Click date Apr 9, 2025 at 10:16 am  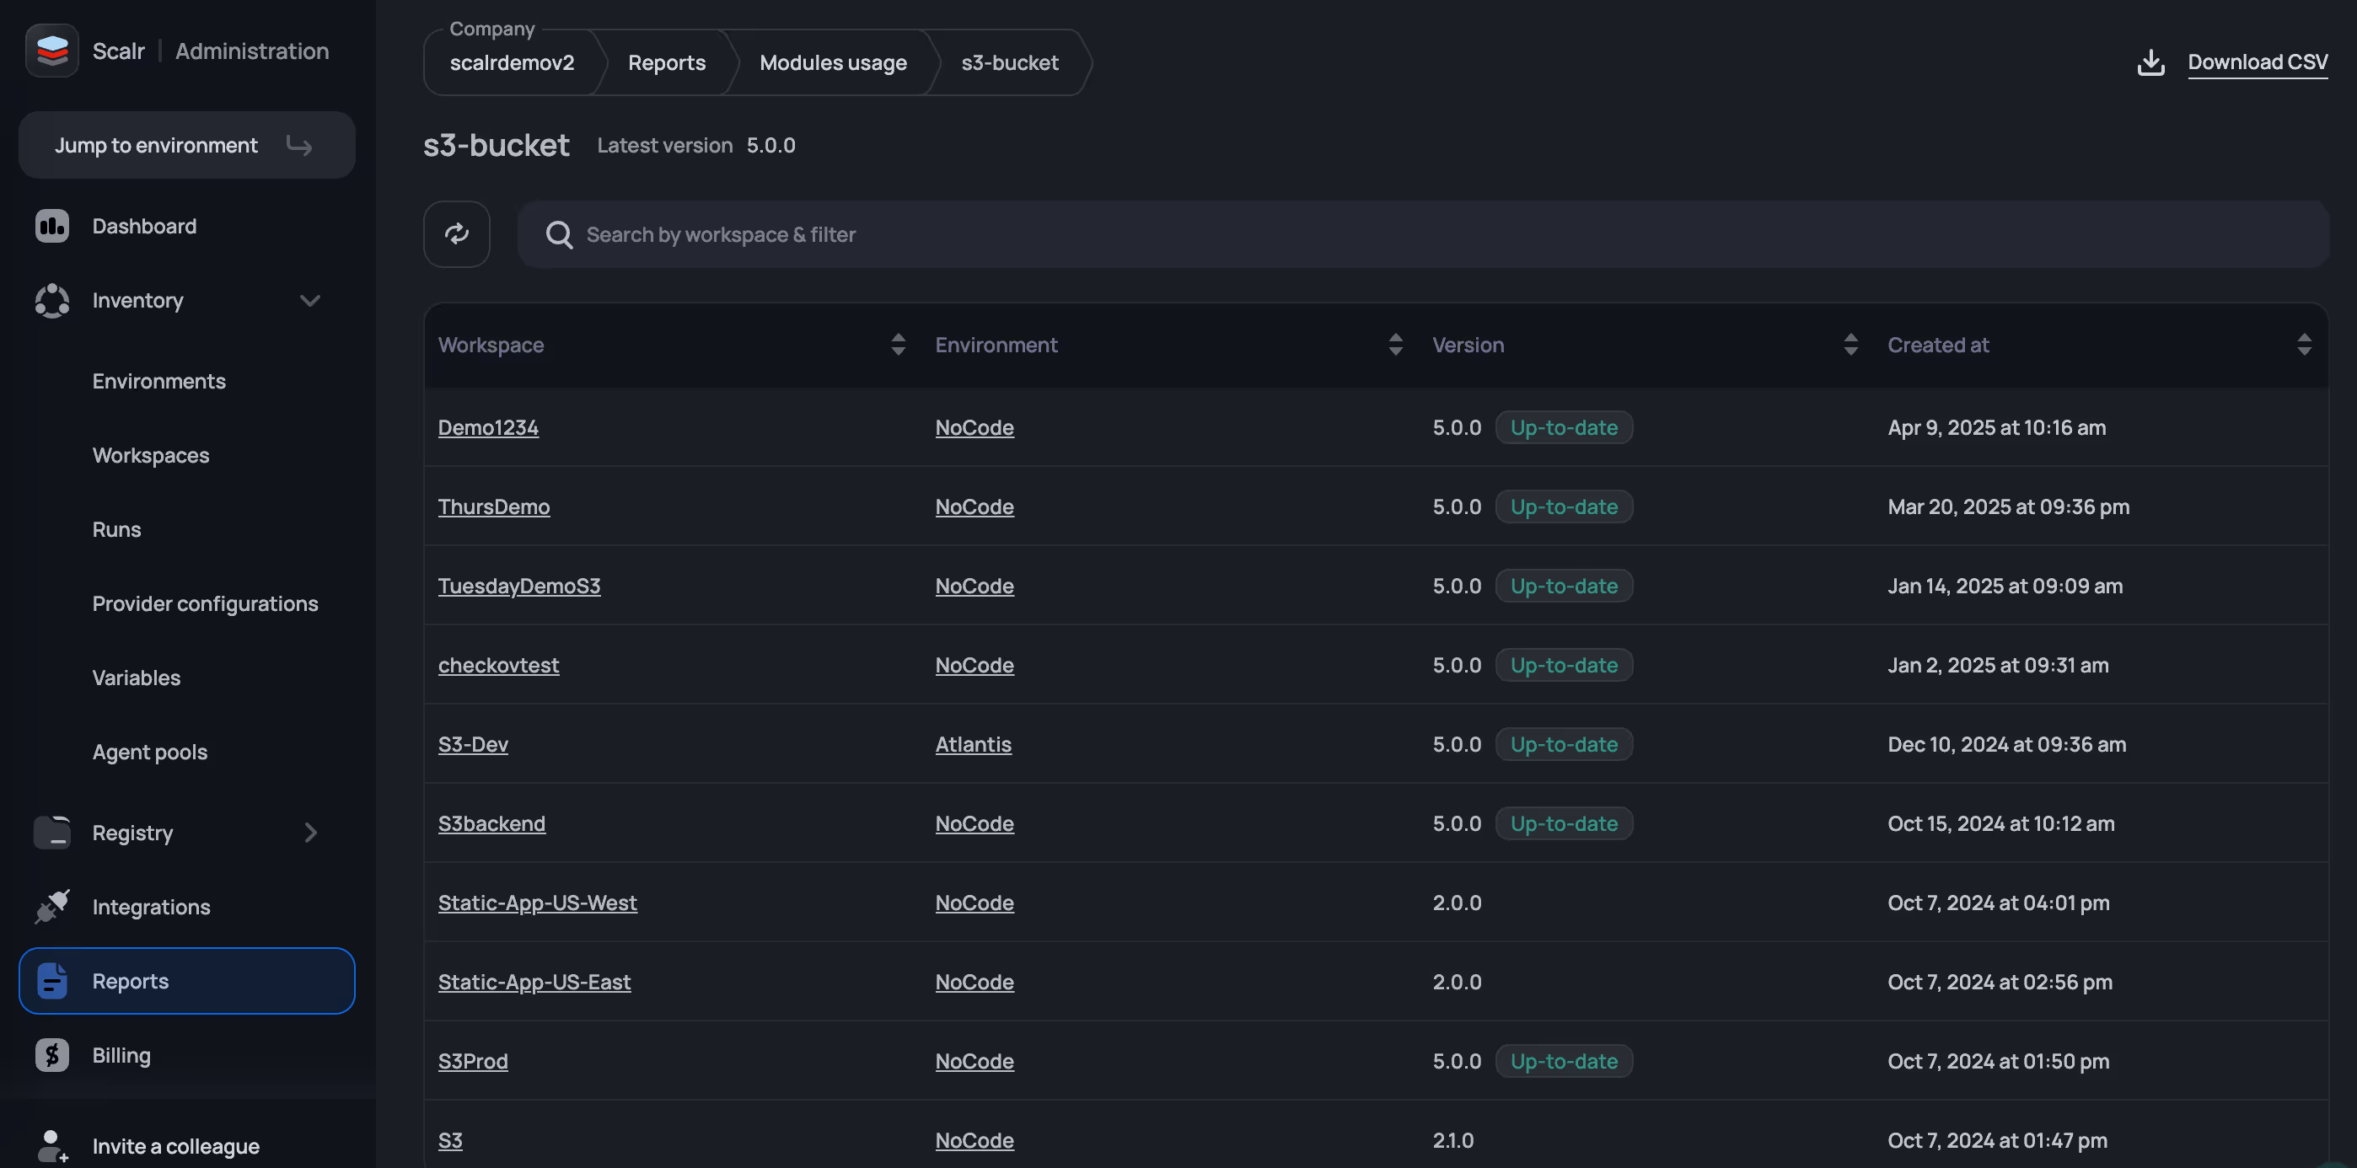click(x=1996, y=427)
